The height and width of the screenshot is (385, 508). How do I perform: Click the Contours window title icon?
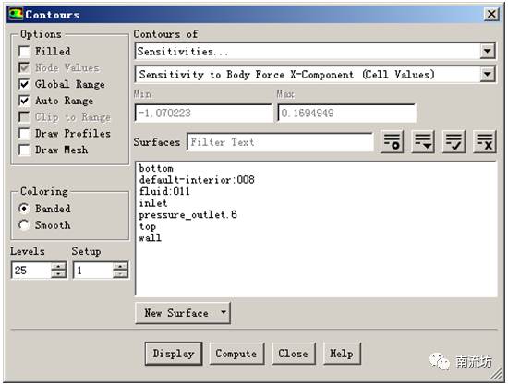[x=16, y=14]
